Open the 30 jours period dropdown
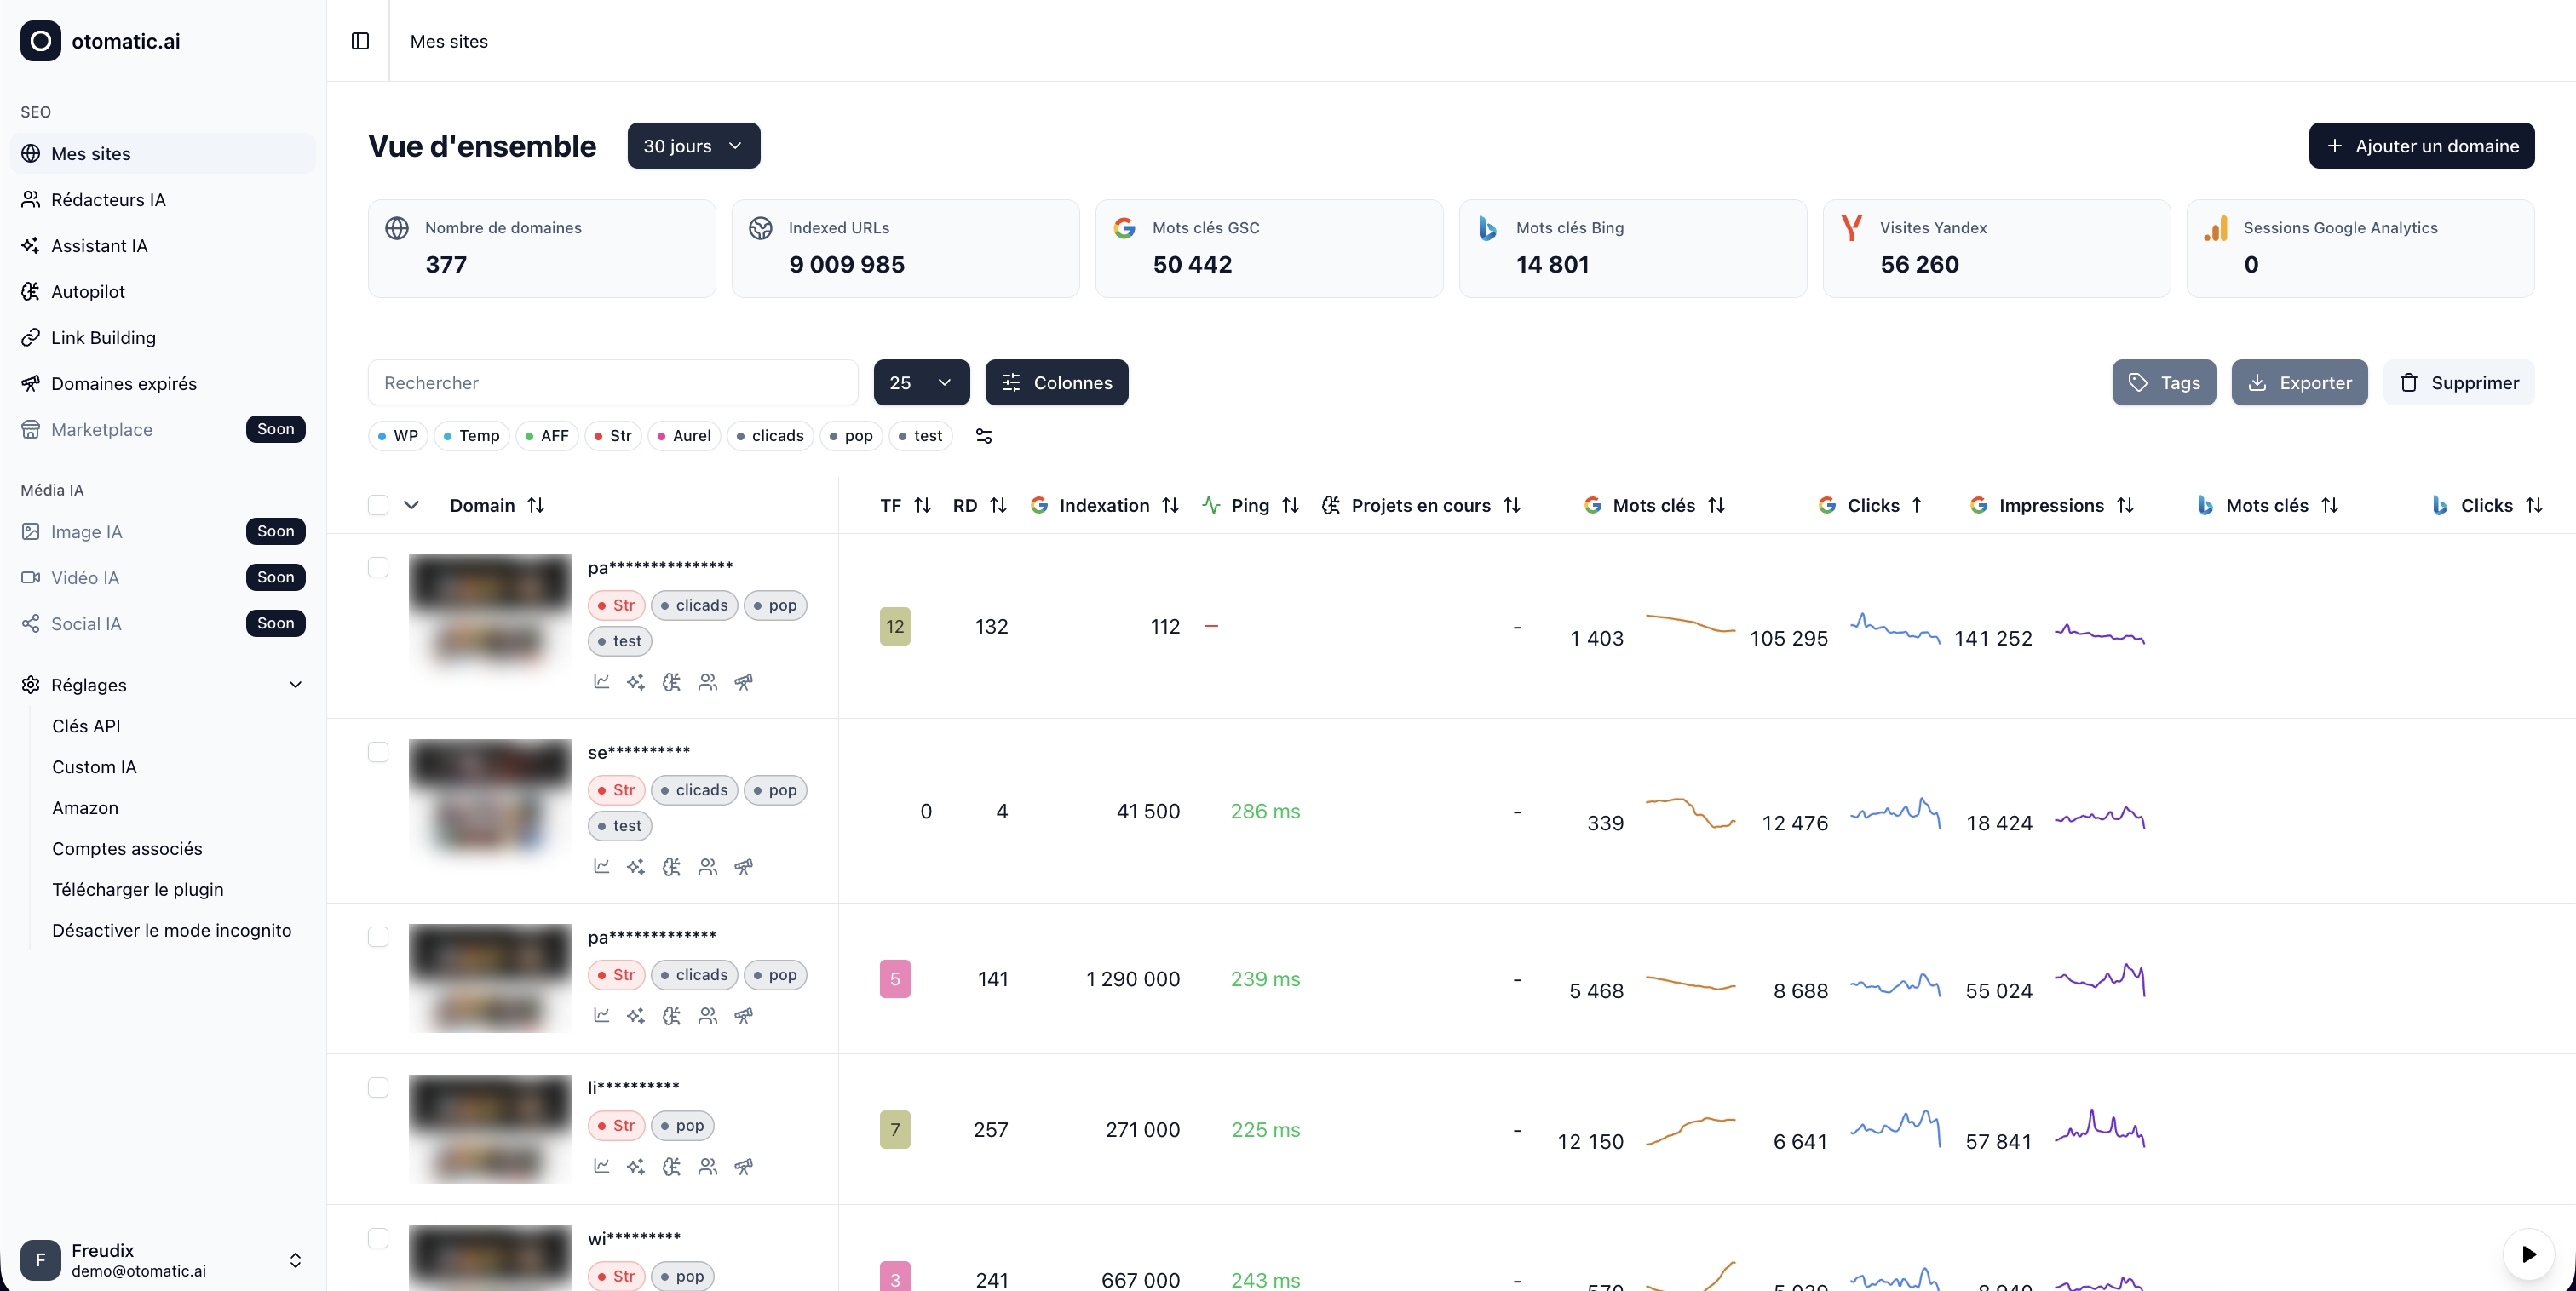Viewport: 2576px width, 1291px height. click(693, 146)
